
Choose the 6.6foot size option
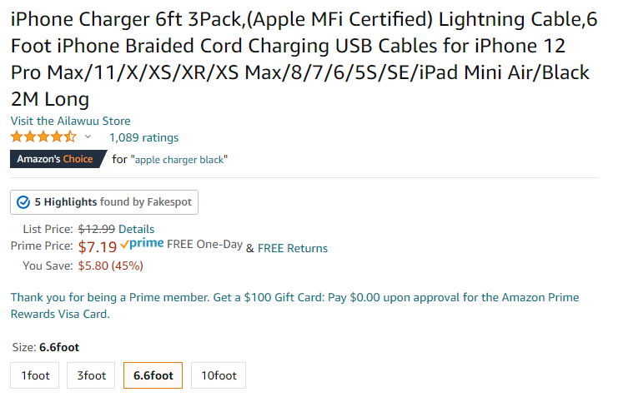(x=153, y=375)
